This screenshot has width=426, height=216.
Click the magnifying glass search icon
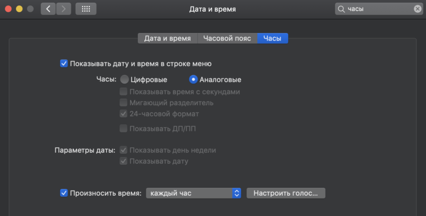(341, 9)
